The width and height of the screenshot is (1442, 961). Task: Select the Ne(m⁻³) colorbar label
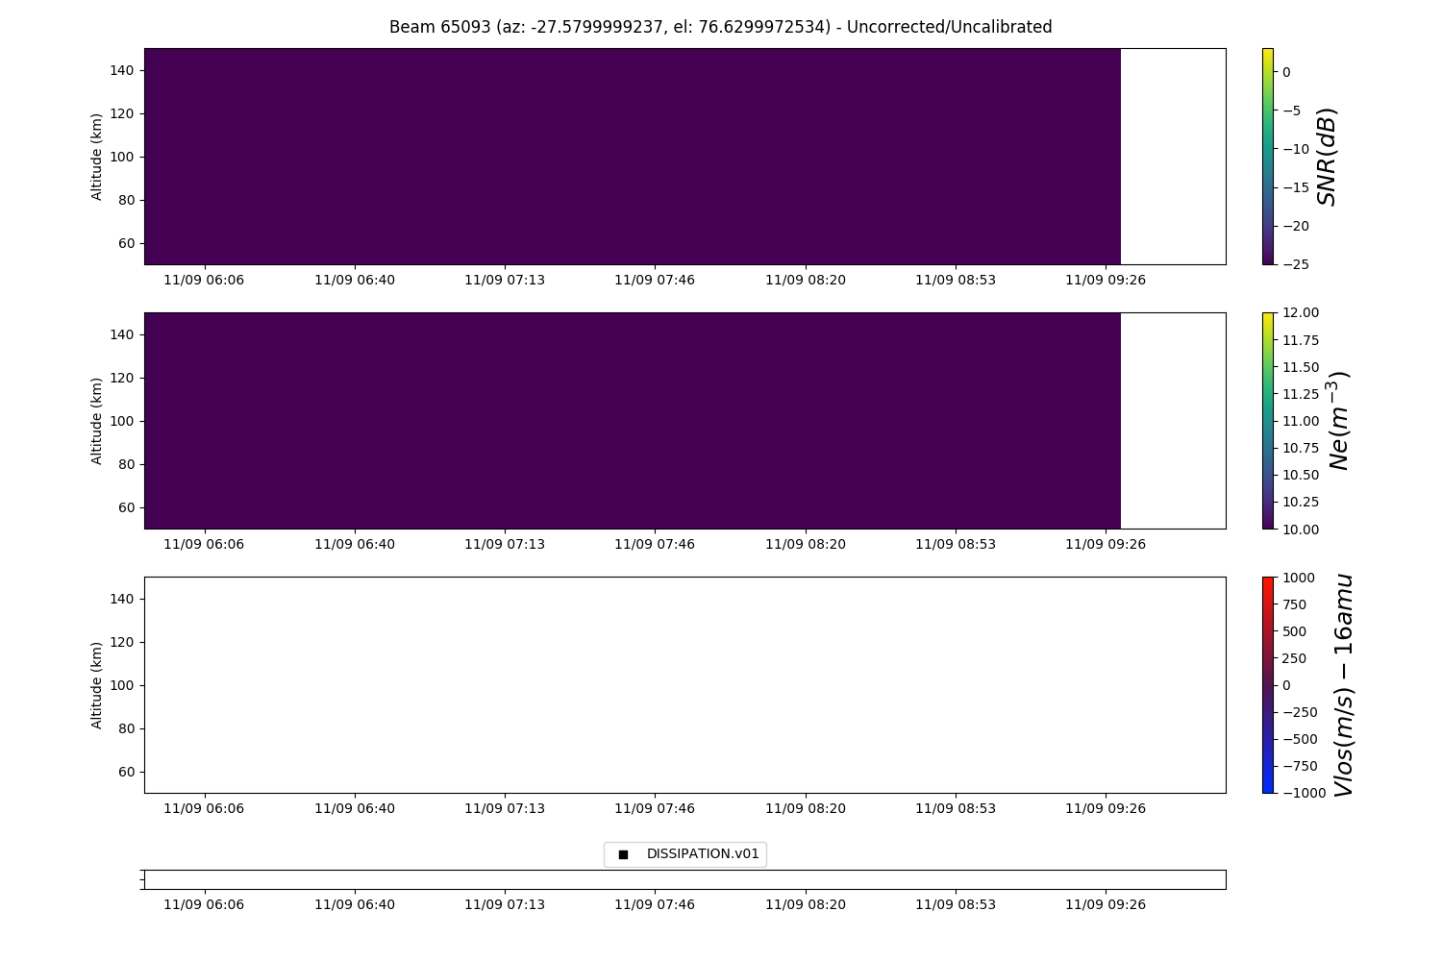[x=1337, y=420]
